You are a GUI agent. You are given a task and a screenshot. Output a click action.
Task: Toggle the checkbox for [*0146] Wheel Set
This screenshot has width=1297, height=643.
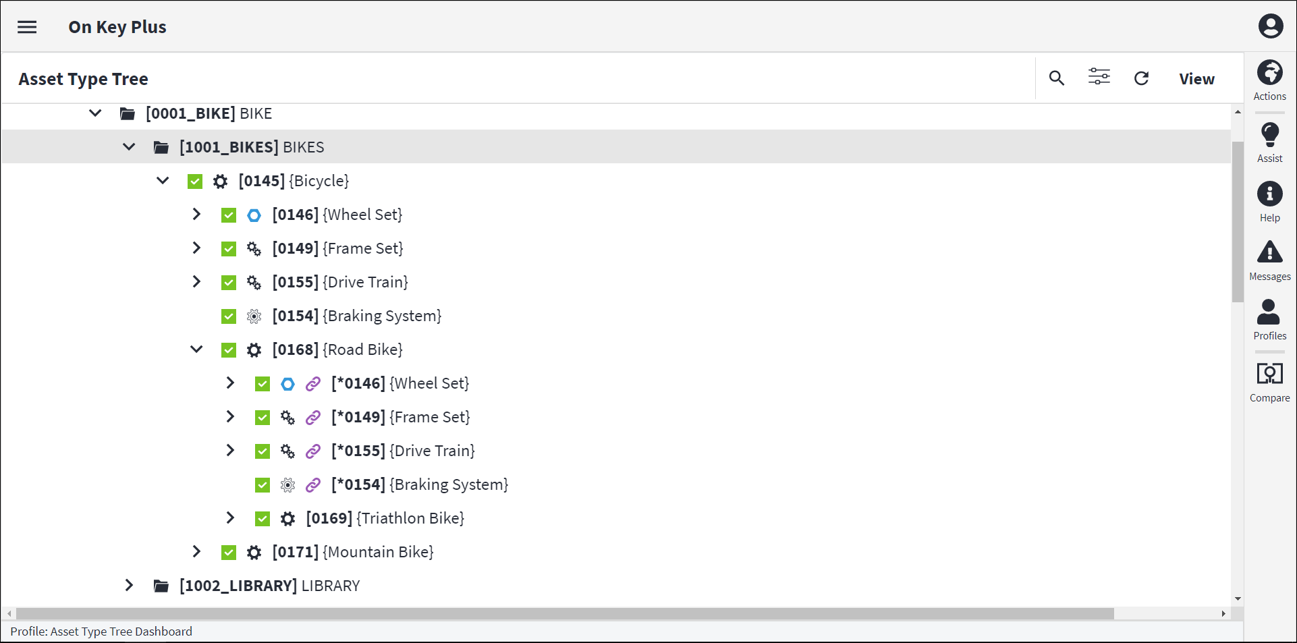pyautogui.click(x=263, y=384)
